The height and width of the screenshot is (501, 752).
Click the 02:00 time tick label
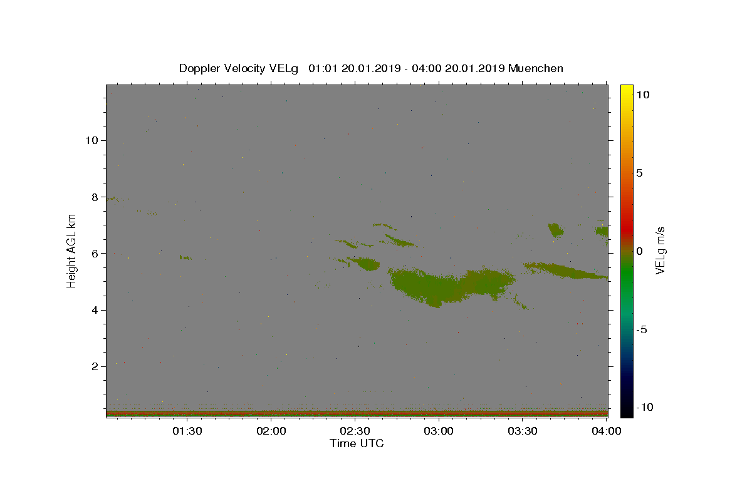pos(271,431)
